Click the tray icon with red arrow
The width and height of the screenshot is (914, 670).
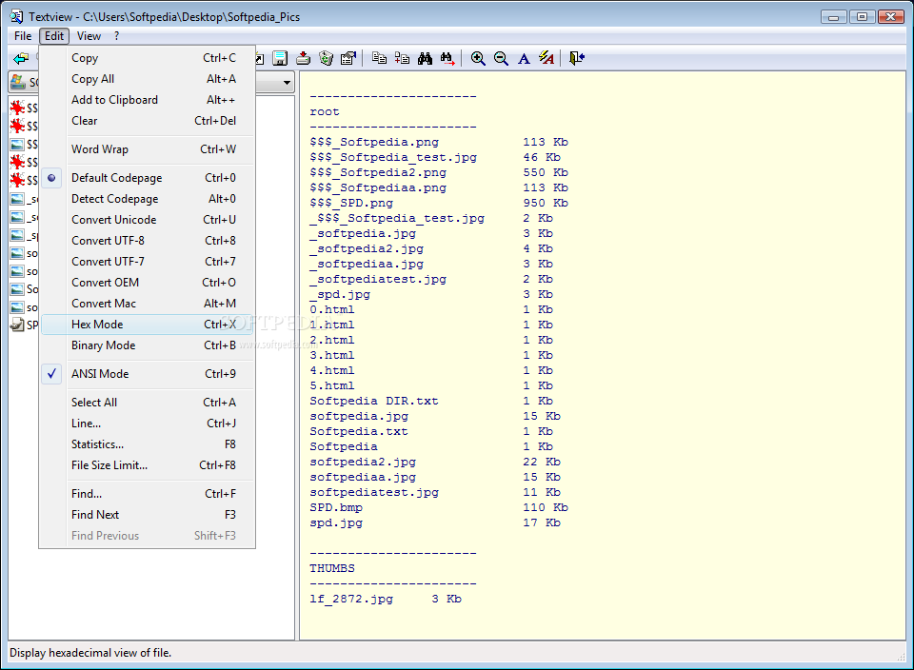coord(303,58)
